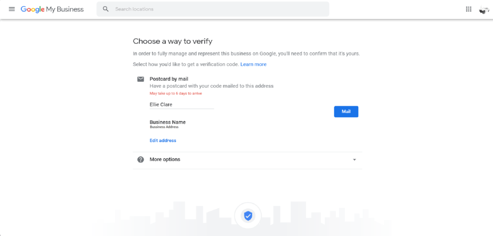The height and width of the screenshot is (236, 493).
Task: Click the Business Name text
Action: point(168,122)
